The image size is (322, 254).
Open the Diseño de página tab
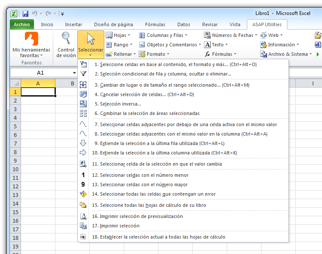(x=113, y=24)
